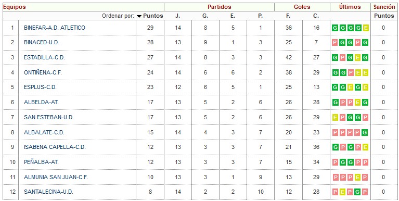Image resolution: width=399 pixels, height=201 pixels.
Task: Click first green G badge for BINEFAR-A.D. ATLETICO
Action: (x=336, y=28)
